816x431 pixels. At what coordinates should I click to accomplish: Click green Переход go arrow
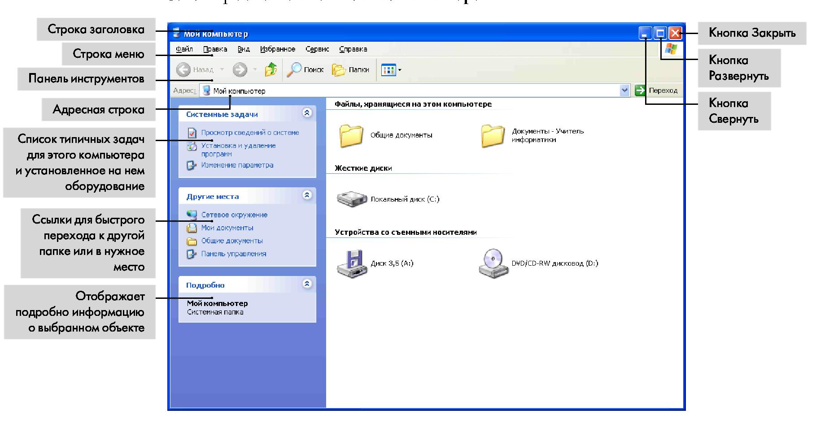click(x=640, y=91)
